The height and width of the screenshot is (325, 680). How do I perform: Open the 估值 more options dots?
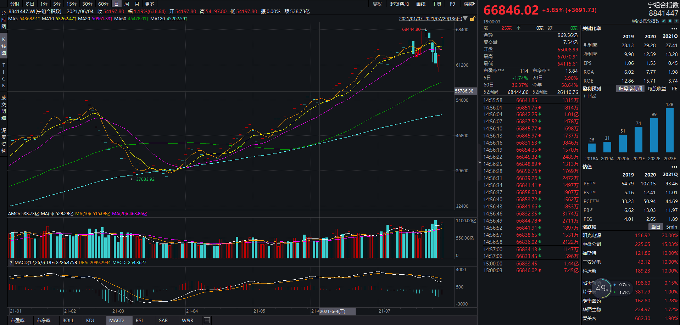click(674, 167)
